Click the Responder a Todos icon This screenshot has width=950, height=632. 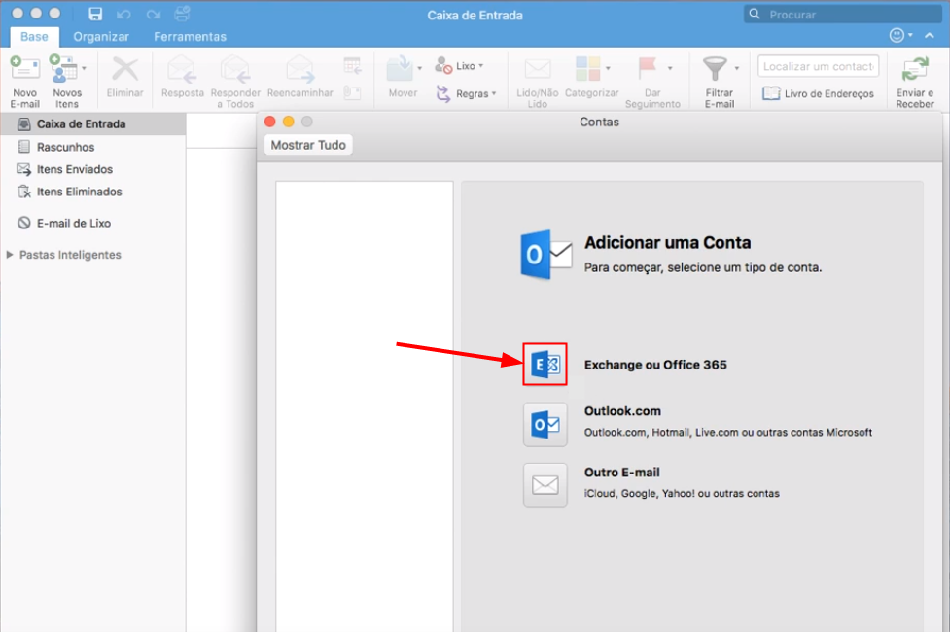[235, 68]
